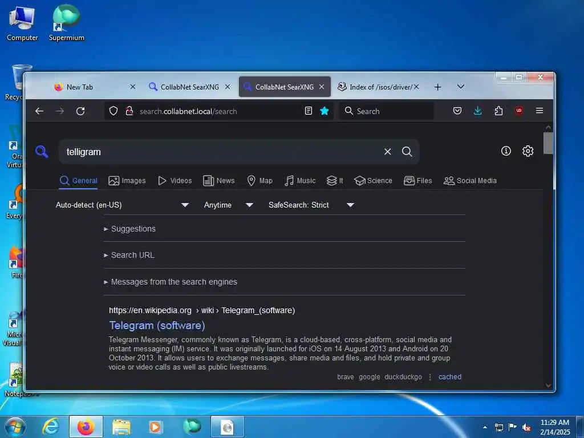Open the extensions puzzle icon
The image size is (584, 438).
click(x=498, y=111)
